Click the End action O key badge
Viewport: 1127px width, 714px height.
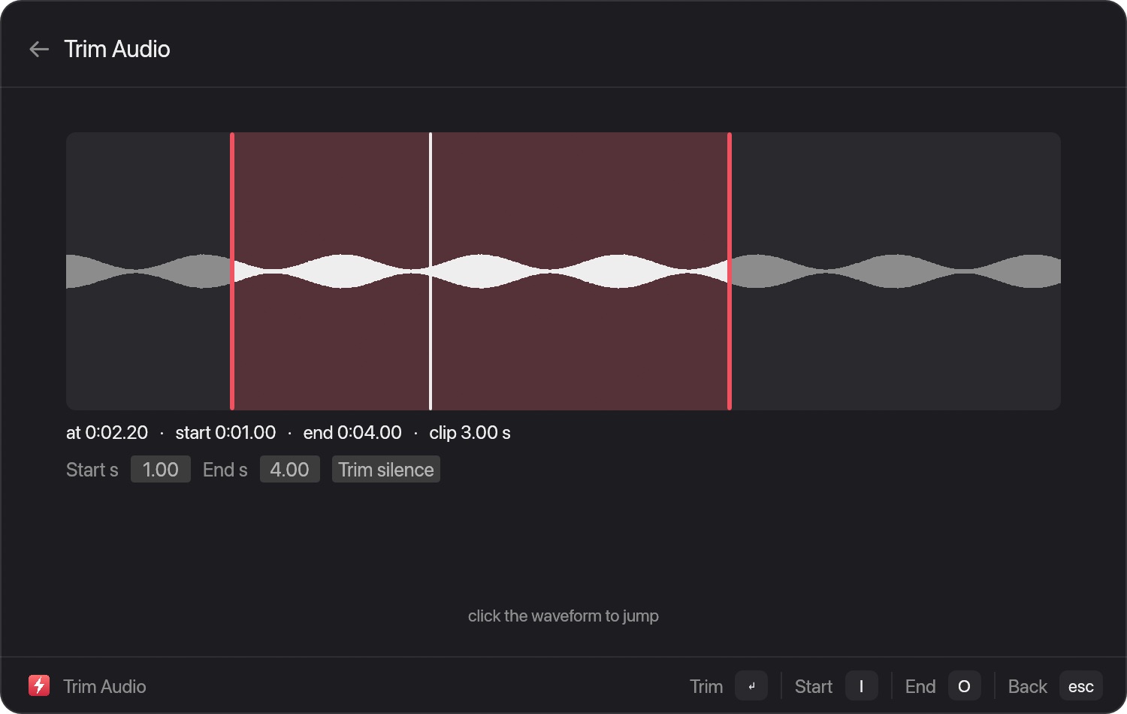tap(965, 685)
